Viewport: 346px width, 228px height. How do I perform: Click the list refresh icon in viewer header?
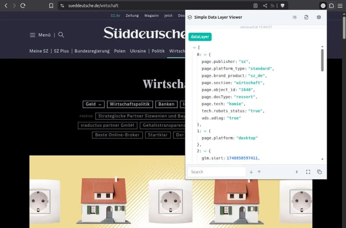tap(295, 17)
